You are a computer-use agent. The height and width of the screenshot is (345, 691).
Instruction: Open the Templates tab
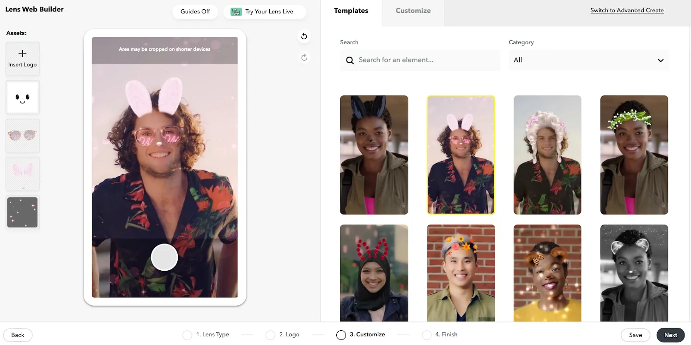pos(351,11)
